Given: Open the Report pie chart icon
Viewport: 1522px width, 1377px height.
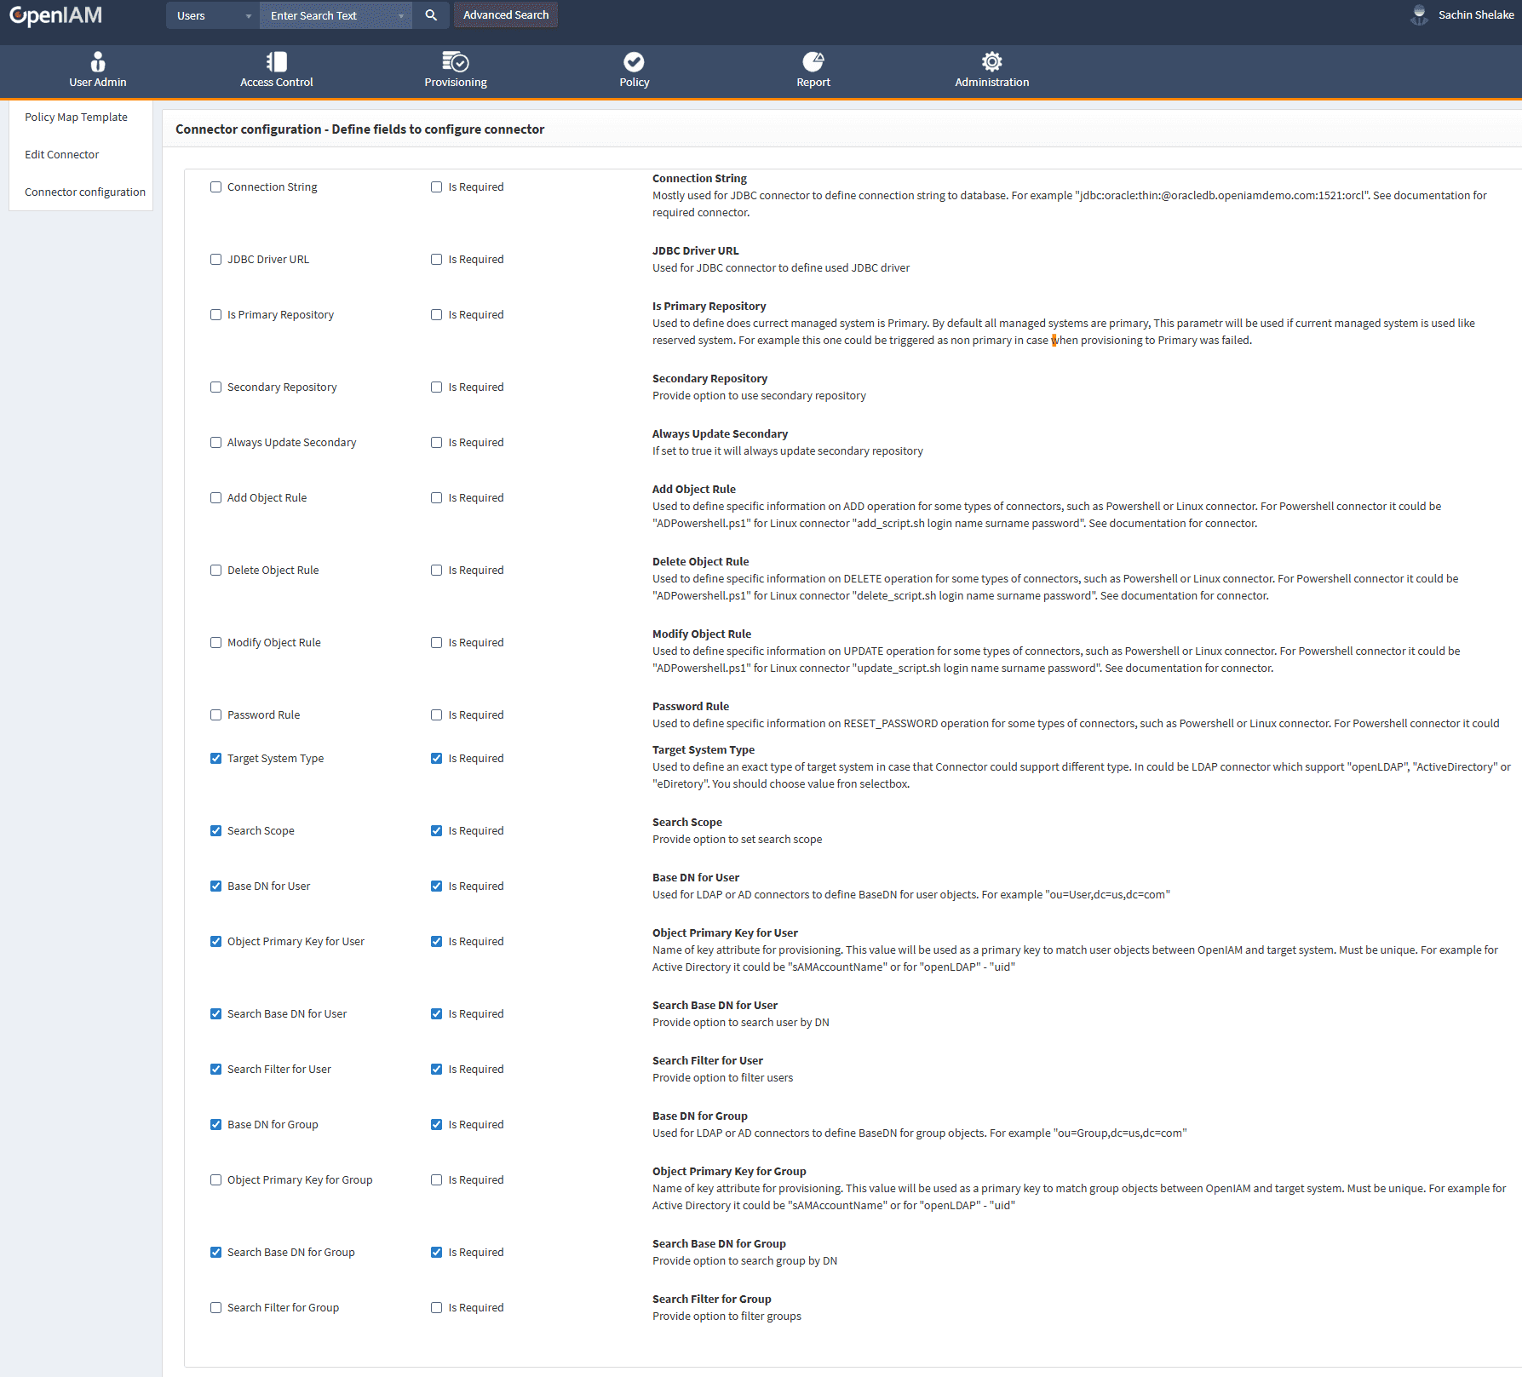Looking at the screenshot, I should (813, 62).
